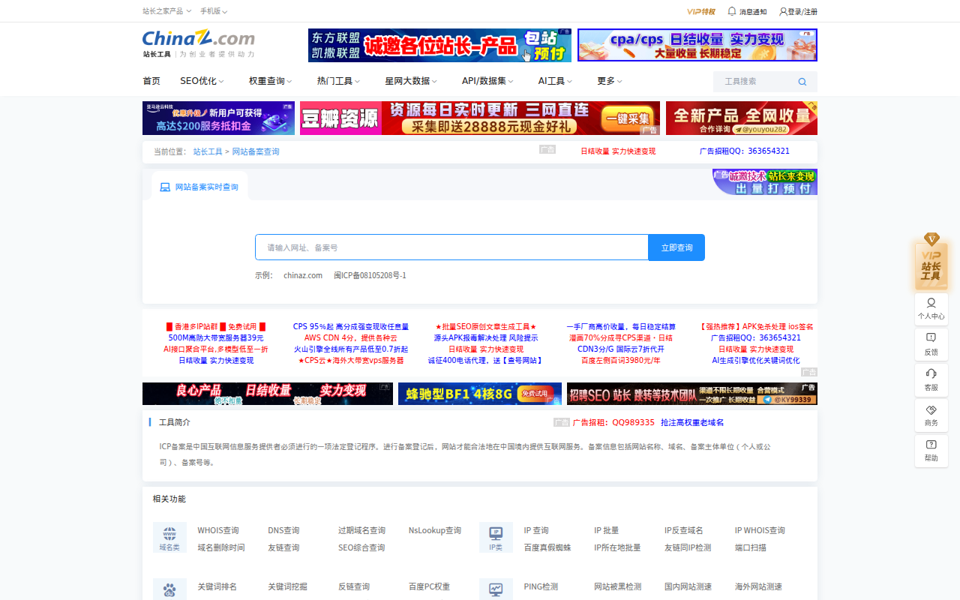Open the notification bell icon

click(x=732, y=11)
